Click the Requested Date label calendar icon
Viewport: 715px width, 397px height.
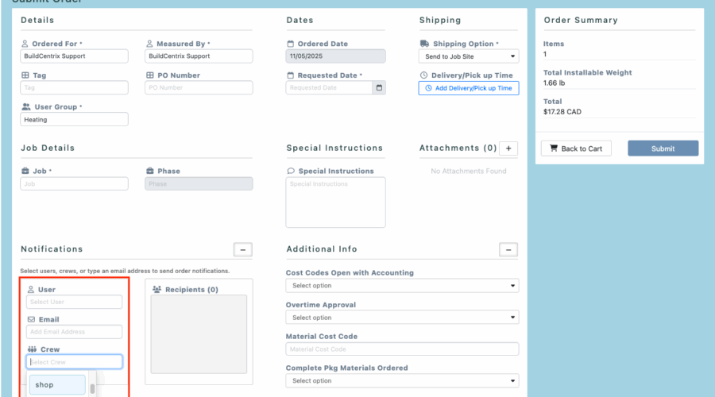pos(290,75)
